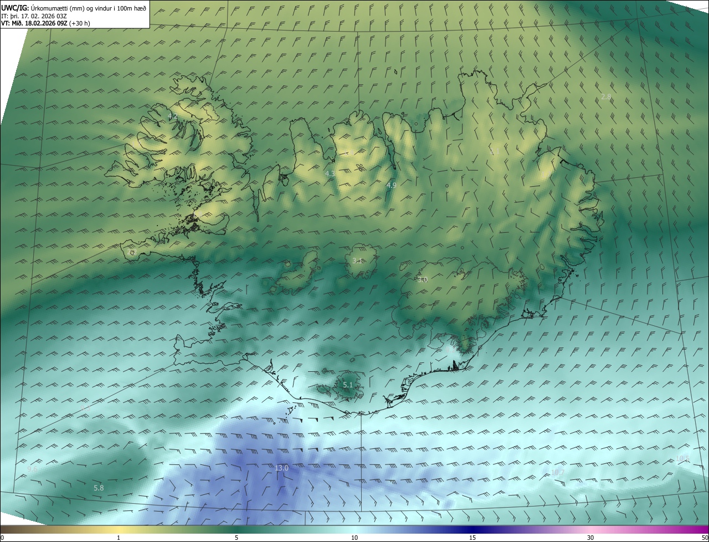Screen dimensions: 709x542
Task: Click the 3.1 label on the central glacier
Action: point(357,260)
